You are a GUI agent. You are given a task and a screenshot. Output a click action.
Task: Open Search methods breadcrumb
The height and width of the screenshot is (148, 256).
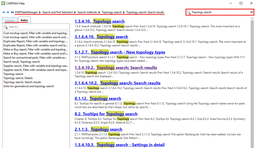87,12
